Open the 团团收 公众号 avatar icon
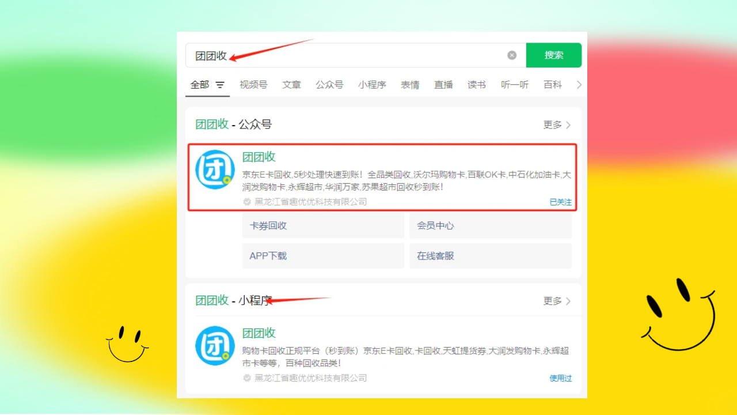Screen dimensions: 737x415 pyautogui.click(x=215, y=169)
